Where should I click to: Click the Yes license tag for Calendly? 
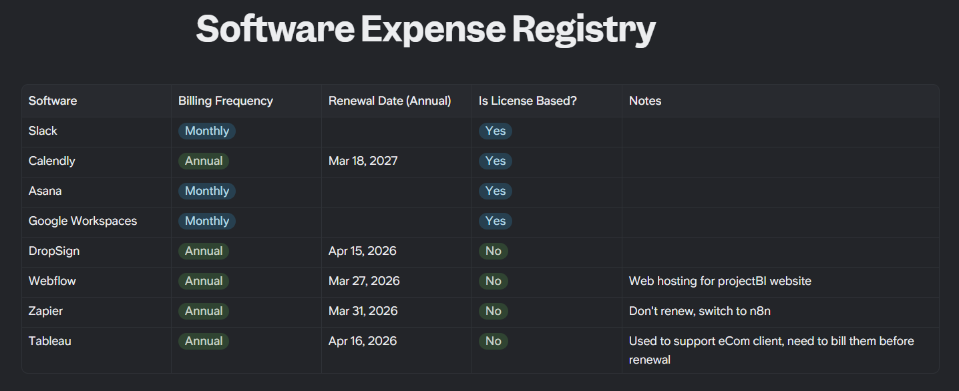click(x=496, y=161)
